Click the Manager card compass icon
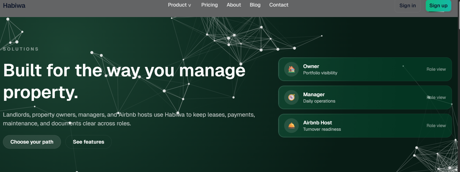460x172 pixels. (x=292, y=98)
